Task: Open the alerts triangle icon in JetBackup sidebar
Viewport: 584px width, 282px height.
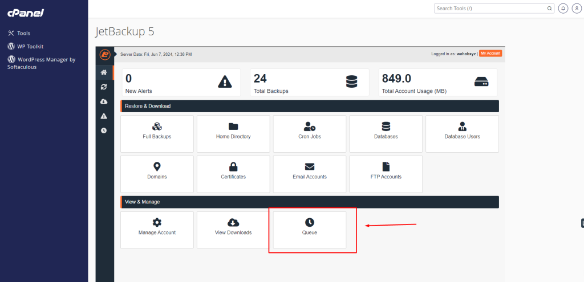Action: (x=104, y=116)
